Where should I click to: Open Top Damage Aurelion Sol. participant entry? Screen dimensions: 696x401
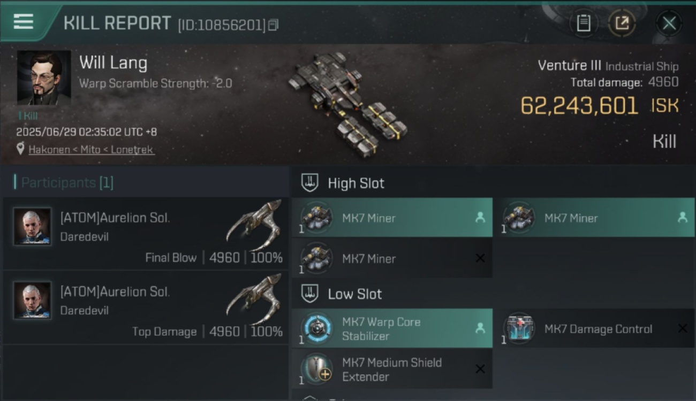coord(146,307)
